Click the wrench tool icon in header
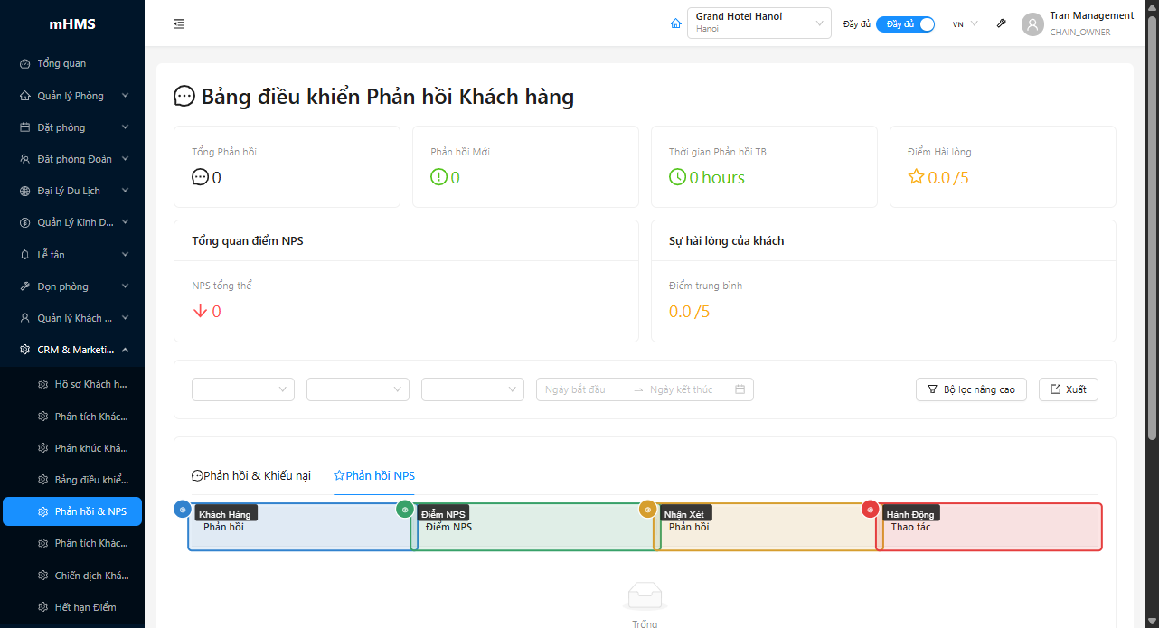The image size is (1159, 628). tap(1001, 23)
